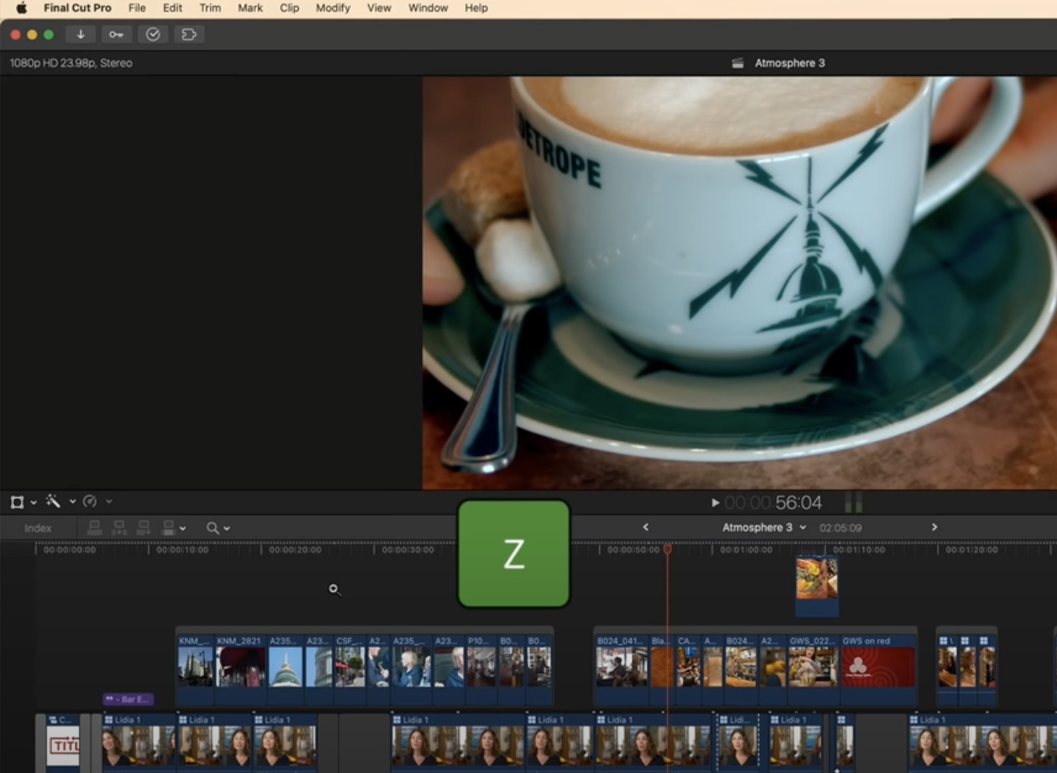Click the Enhancements magic wand icon

pos(53,501)
